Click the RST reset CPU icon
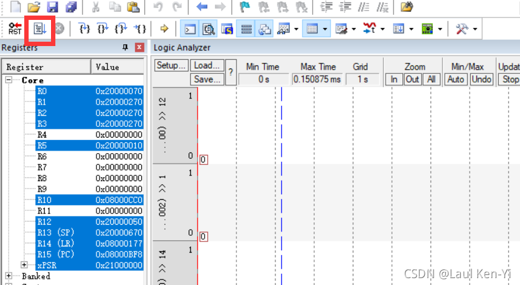 15,29
